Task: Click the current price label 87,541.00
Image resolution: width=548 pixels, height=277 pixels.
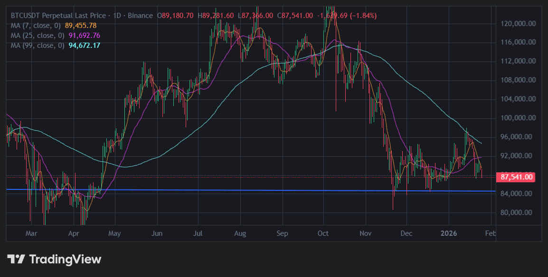Action: point(517,178)
